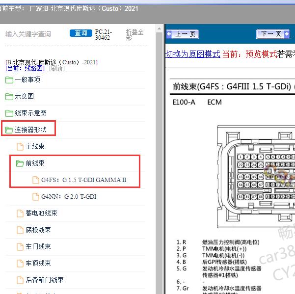Click the PC.21-30462 code text
Image resolution: width=295 pixels, height=294 pixels.
point(103,35)
